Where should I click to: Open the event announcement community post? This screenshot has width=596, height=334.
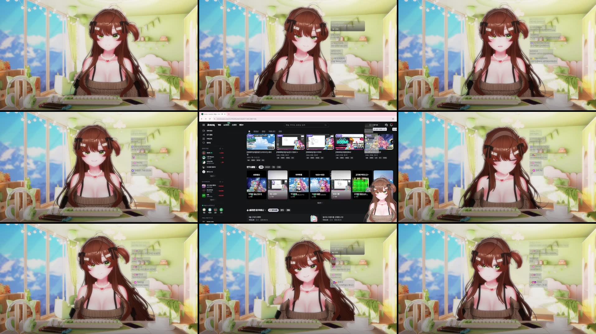point(344,218)
